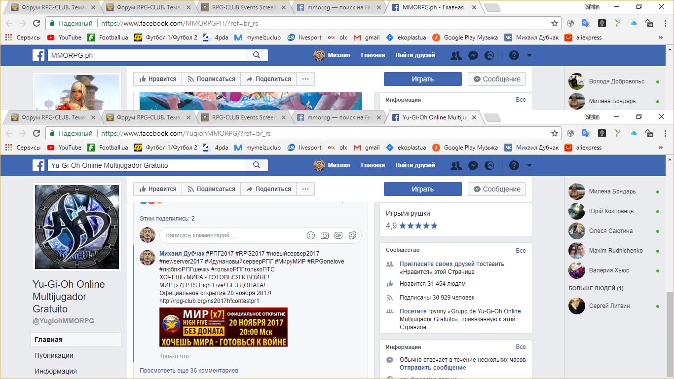The image size is (674, 379).
Task: Expand the account arrow menu in MMORPG.ph window
Action: point(529,55)
